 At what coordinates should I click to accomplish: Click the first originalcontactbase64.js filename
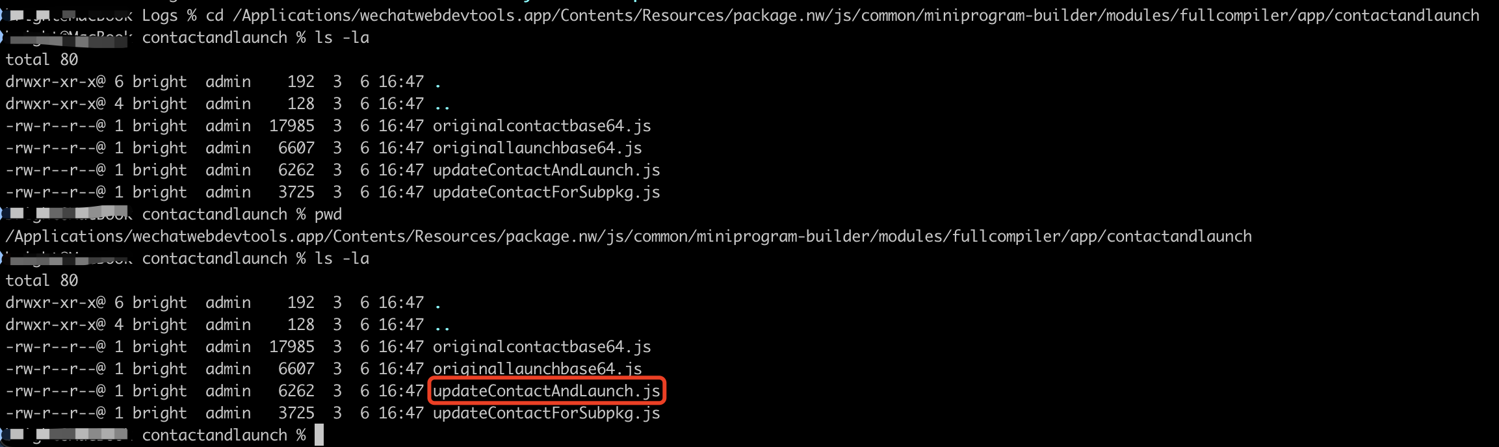point(541,126)
